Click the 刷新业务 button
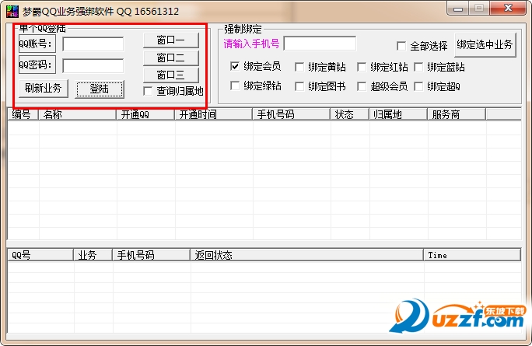This screenshot has width=532, height=346. coord(43,89)
